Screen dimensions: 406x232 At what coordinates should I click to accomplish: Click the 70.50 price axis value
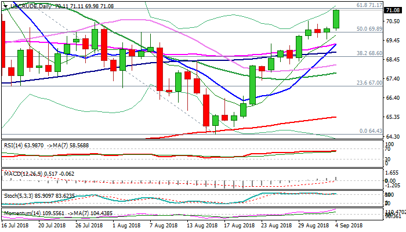pyautogui.click(x=393, y=21)
